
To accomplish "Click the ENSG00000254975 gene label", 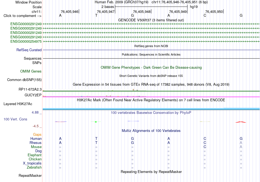I will point(26,41).
